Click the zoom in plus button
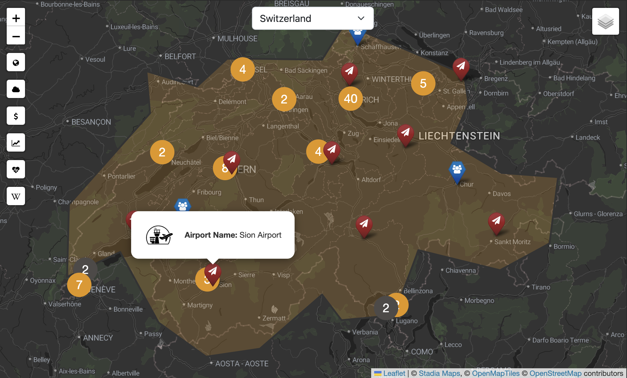 16,18
